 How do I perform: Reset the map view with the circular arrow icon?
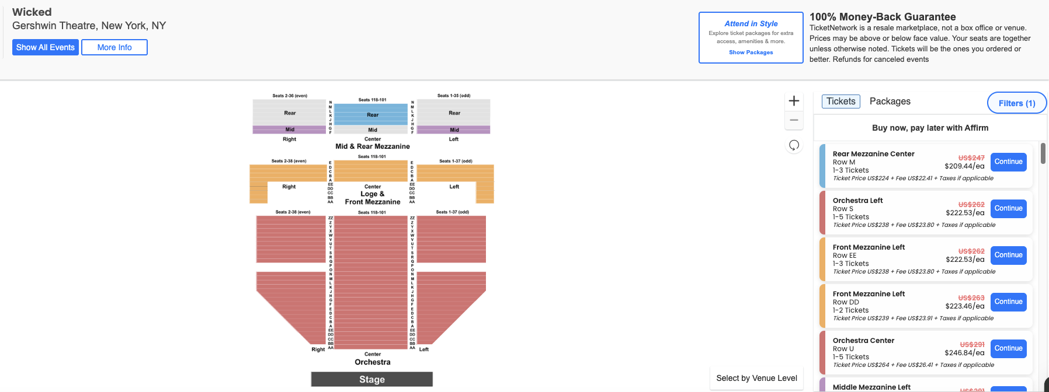[x=794, y=145]
